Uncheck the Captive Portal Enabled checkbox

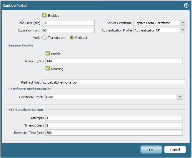(x=45, y=15)
